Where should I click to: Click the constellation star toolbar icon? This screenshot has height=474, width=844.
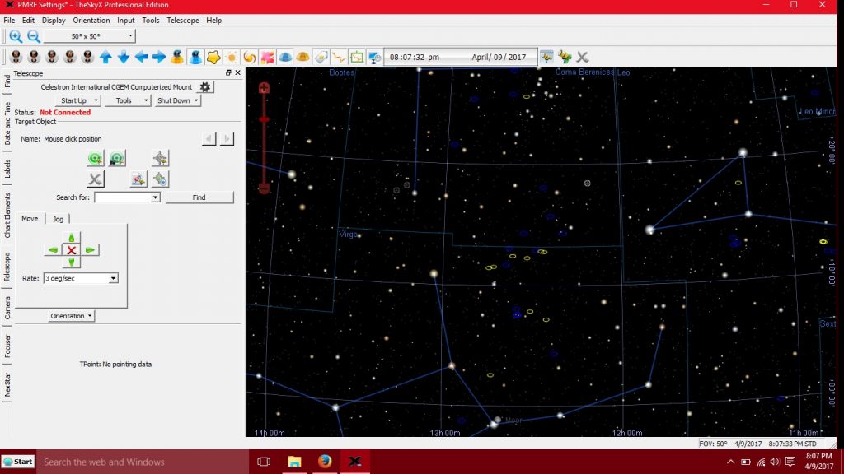click(213, 56)
